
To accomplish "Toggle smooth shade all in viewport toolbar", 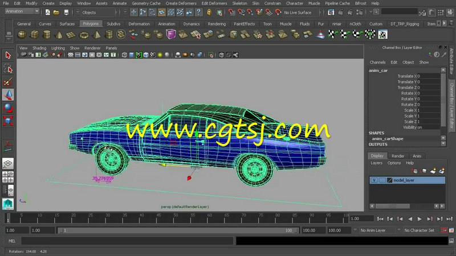I will pos(132,55).
